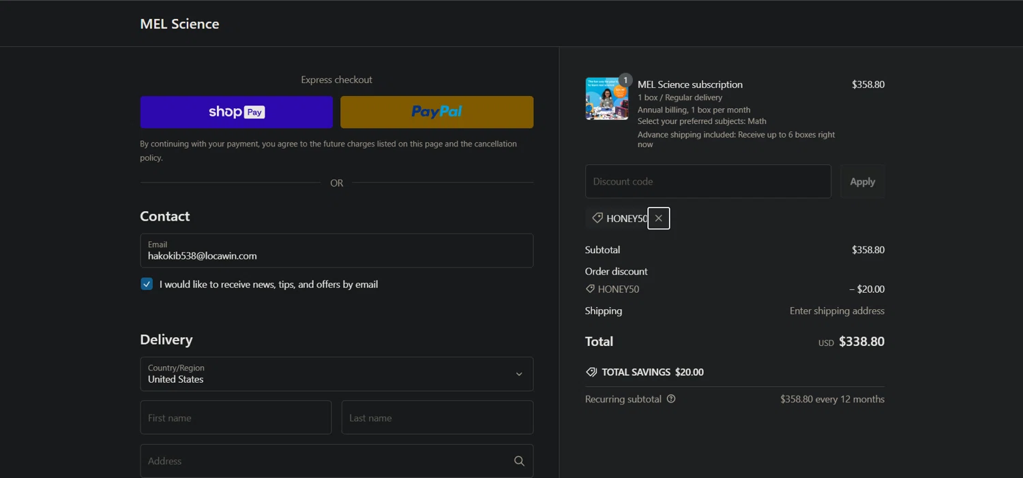1023x478 pixels.
Task: Focus the Last name field
Action: (x=437, y=417)
